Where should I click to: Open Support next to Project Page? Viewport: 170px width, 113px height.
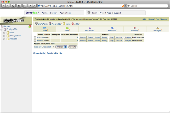(117, 13)
